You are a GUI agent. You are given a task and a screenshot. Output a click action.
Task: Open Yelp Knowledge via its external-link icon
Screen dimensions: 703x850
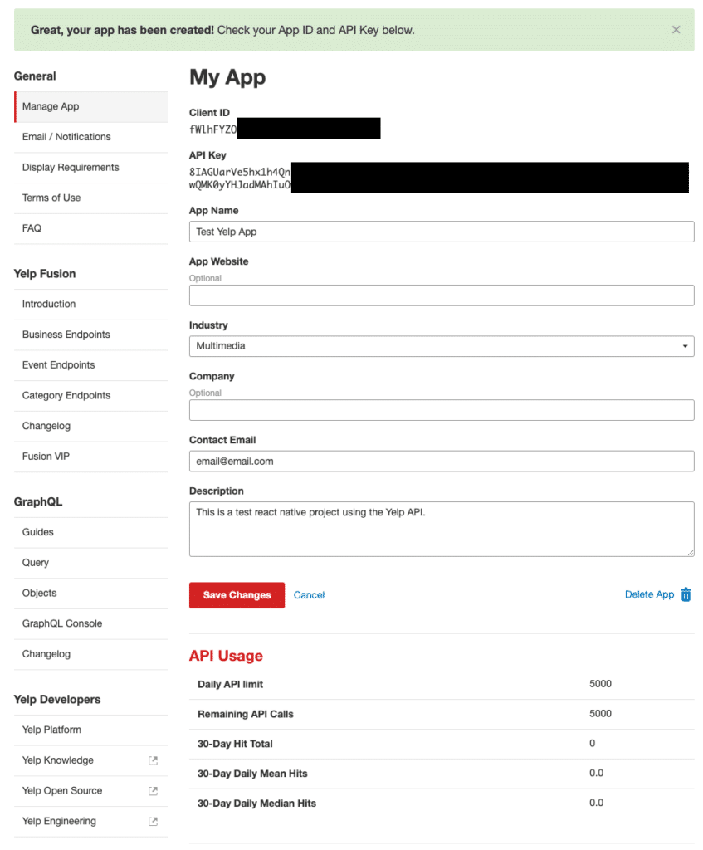tap(152, 760)
